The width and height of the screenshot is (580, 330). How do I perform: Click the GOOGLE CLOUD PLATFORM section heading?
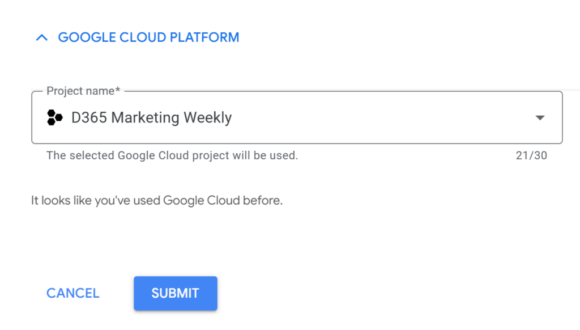tap(148, 38)
